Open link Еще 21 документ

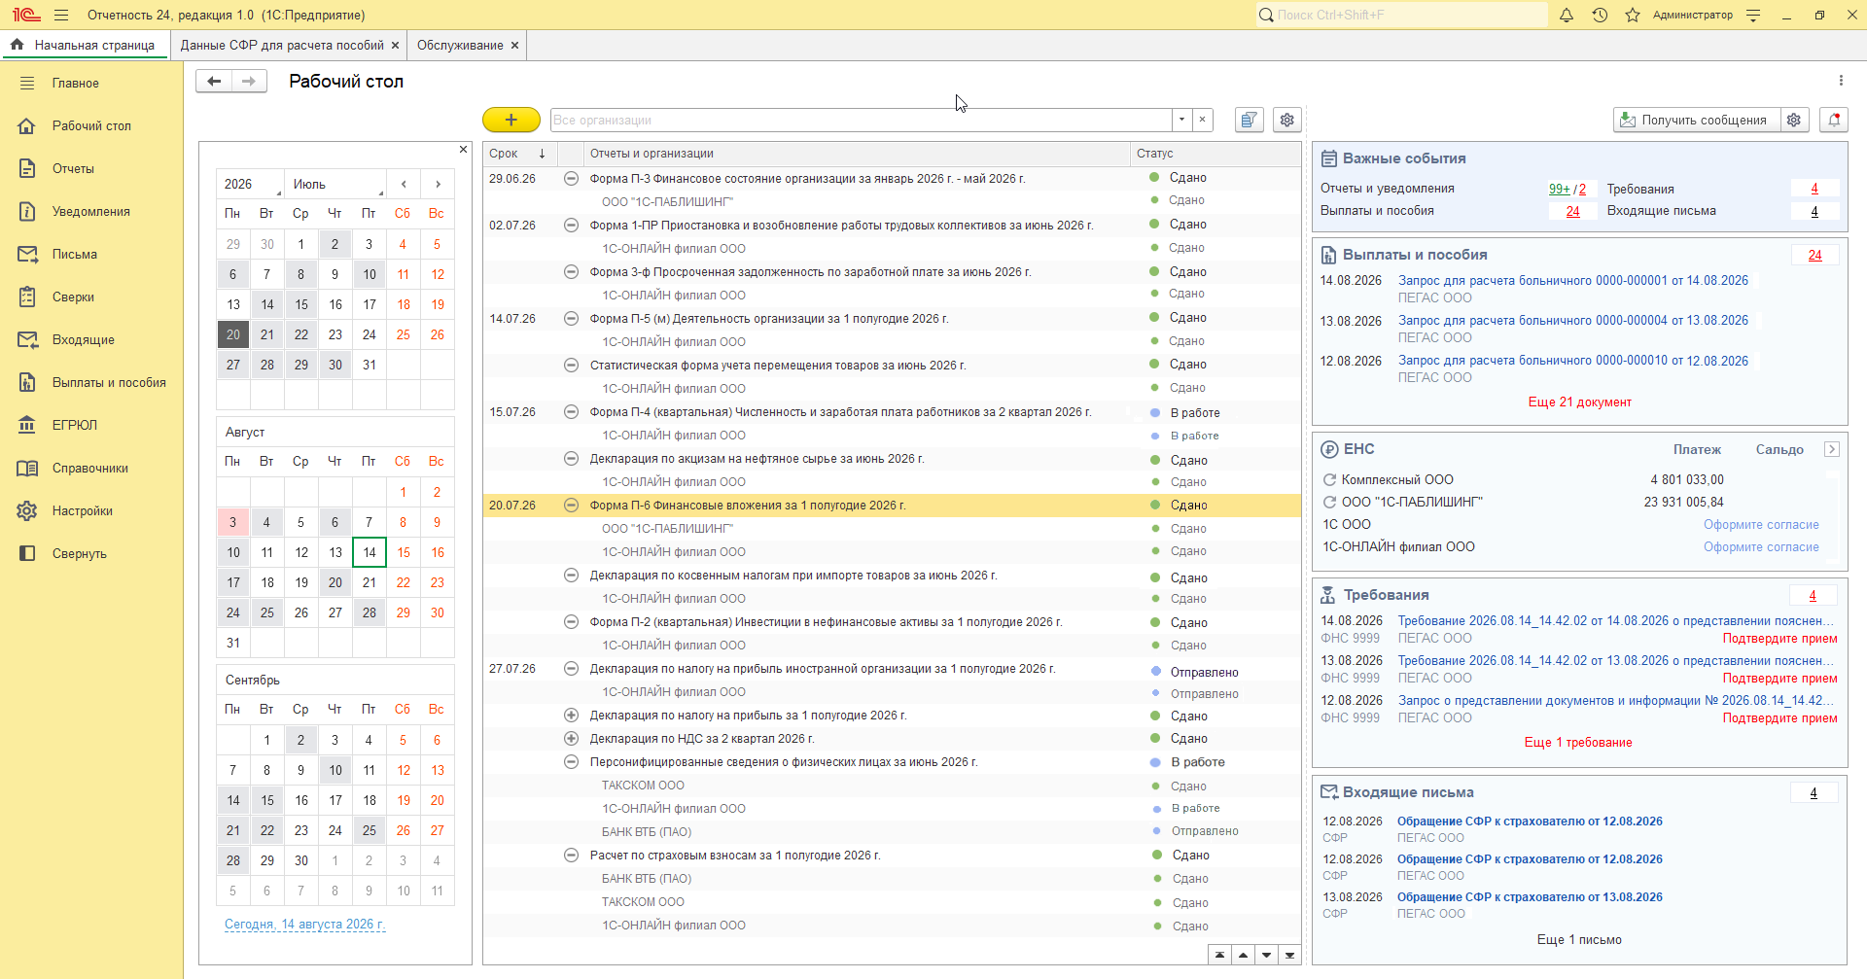coord(1579,402)
